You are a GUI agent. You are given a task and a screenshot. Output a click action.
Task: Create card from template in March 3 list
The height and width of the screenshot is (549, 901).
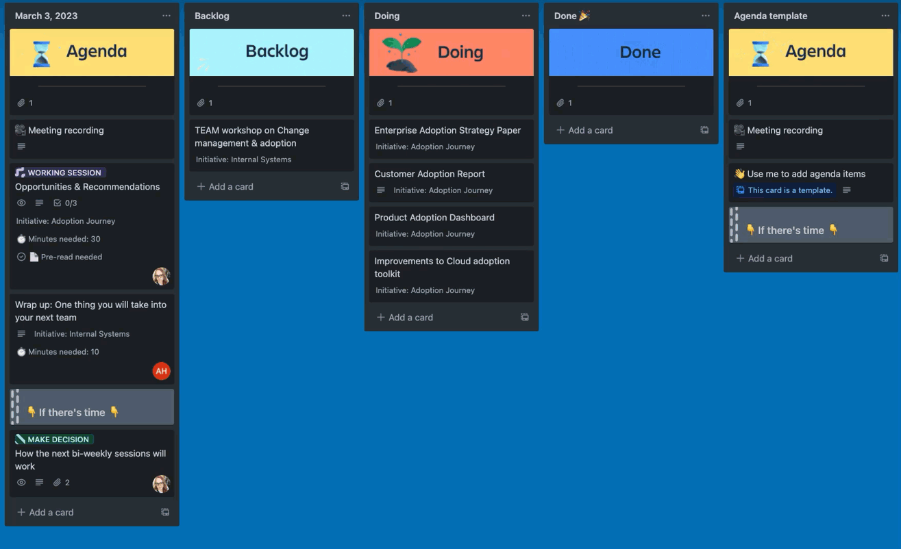tap(165, 512)
